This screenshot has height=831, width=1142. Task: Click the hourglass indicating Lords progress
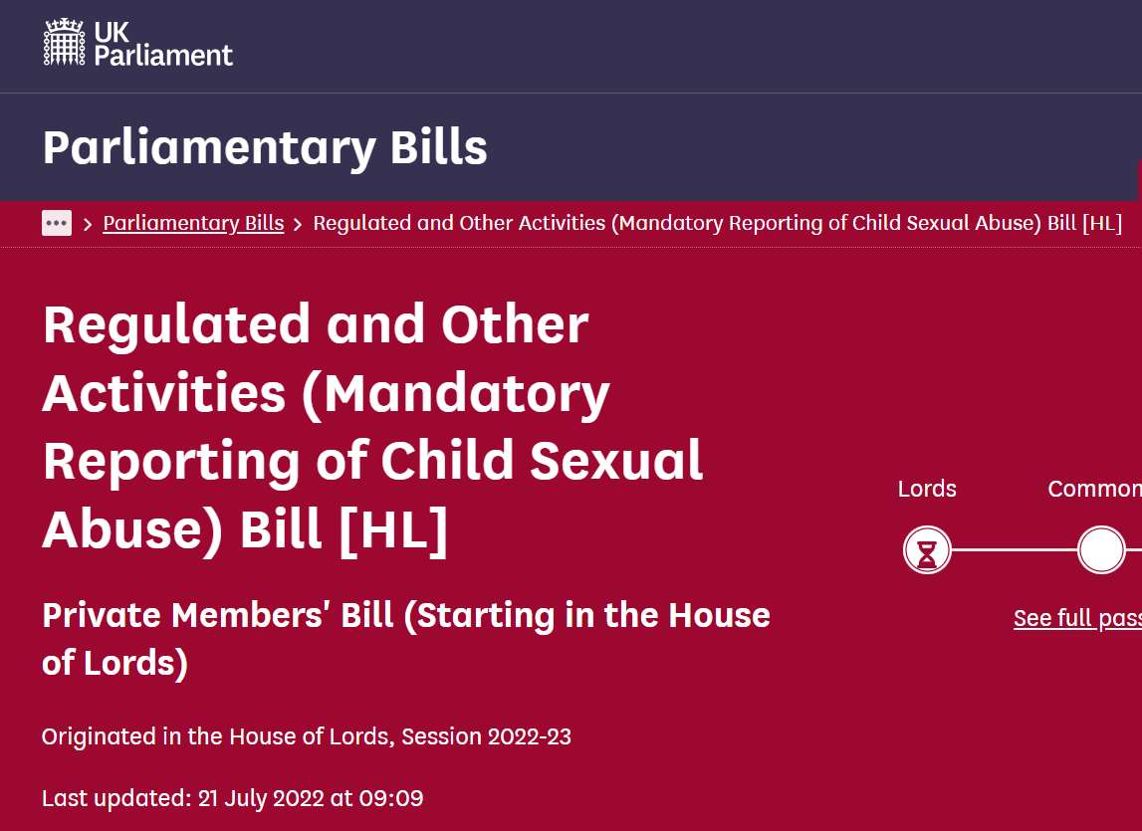[x=927, y=549]
